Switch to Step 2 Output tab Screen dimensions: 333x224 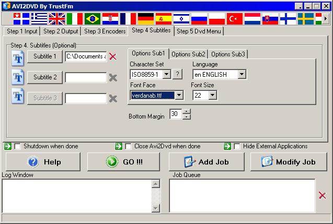coord(61,31)
